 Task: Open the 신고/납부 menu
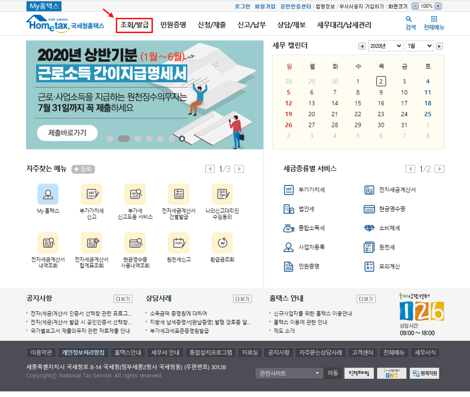[x=252, y=25]
